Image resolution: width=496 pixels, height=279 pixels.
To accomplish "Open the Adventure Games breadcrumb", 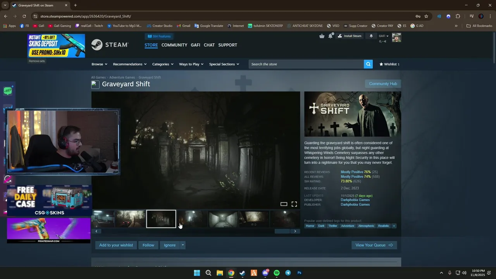I will (122, 77).
